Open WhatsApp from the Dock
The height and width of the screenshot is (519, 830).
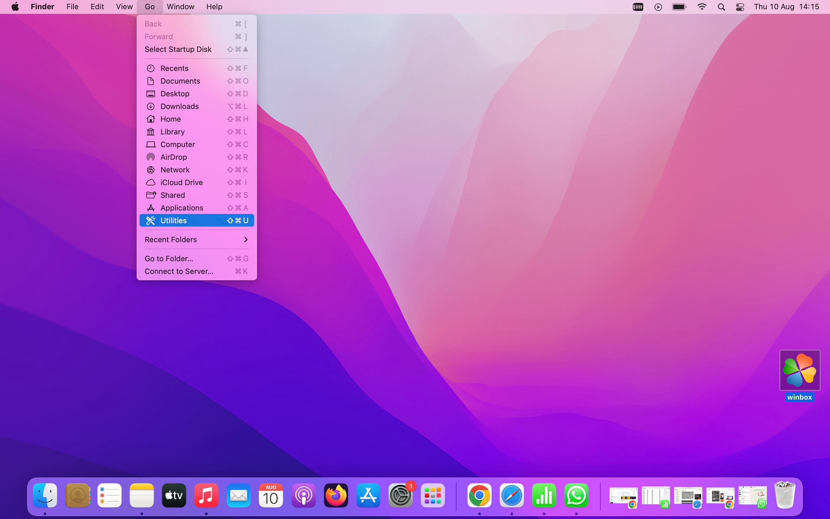click(x=576, y=496)
